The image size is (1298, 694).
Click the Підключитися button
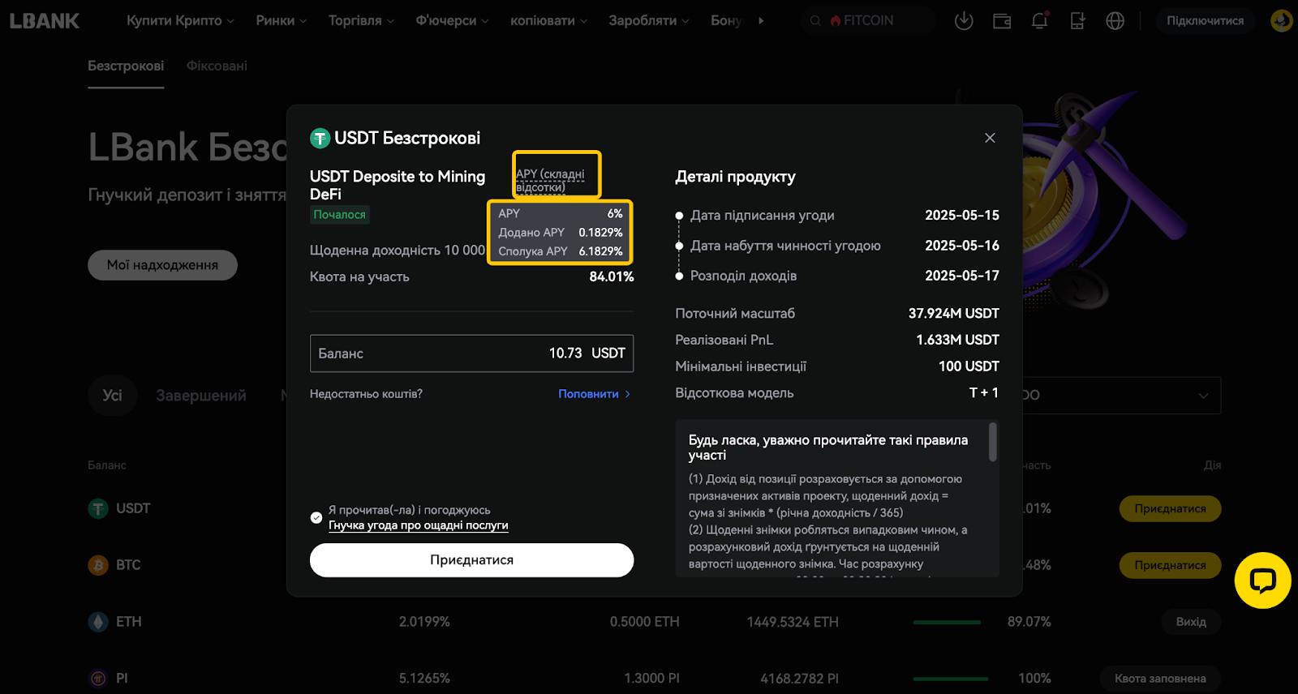(1205, 21)
